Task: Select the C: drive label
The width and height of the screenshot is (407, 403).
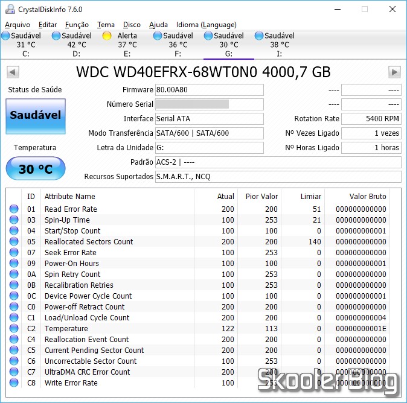Action: tap(26, 54)
